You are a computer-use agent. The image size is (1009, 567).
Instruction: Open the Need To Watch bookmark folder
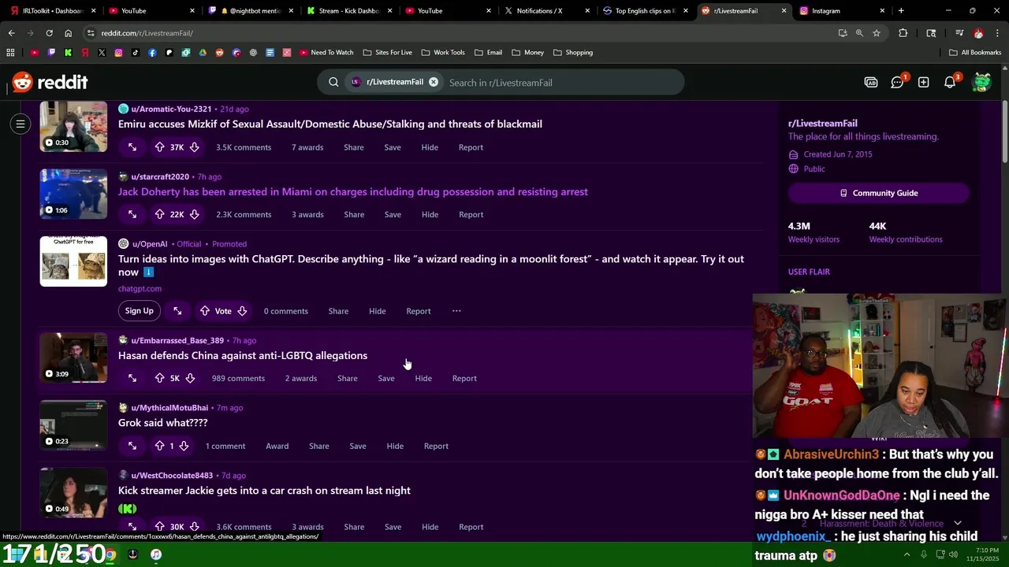click(x=326, y=53)
